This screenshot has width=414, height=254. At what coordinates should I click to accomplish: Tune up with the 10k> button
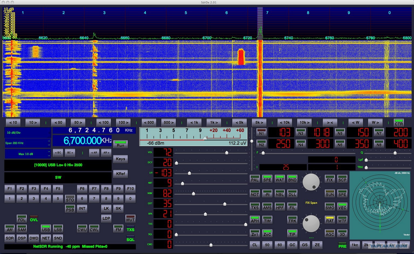tap(305, 122)
